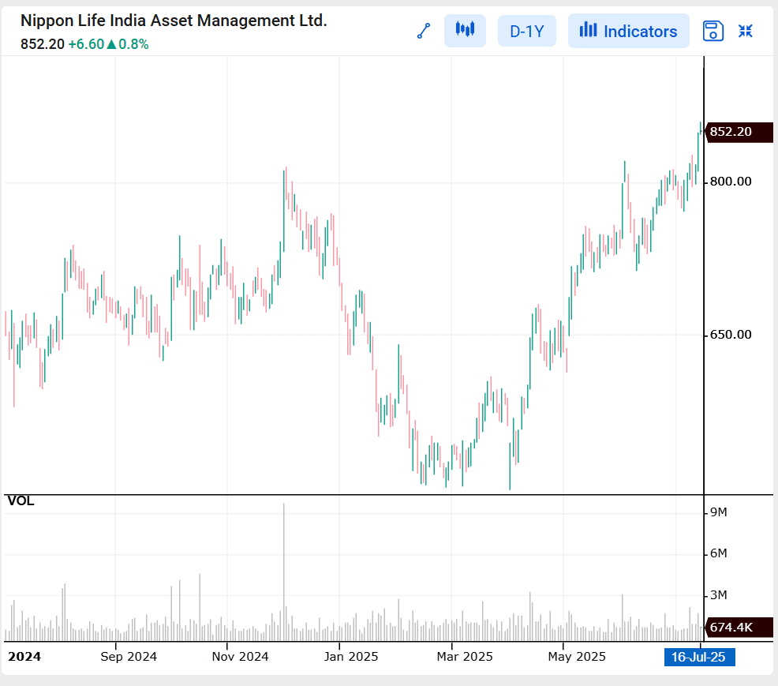Click the 3M volume axis label

pos(719,595)
